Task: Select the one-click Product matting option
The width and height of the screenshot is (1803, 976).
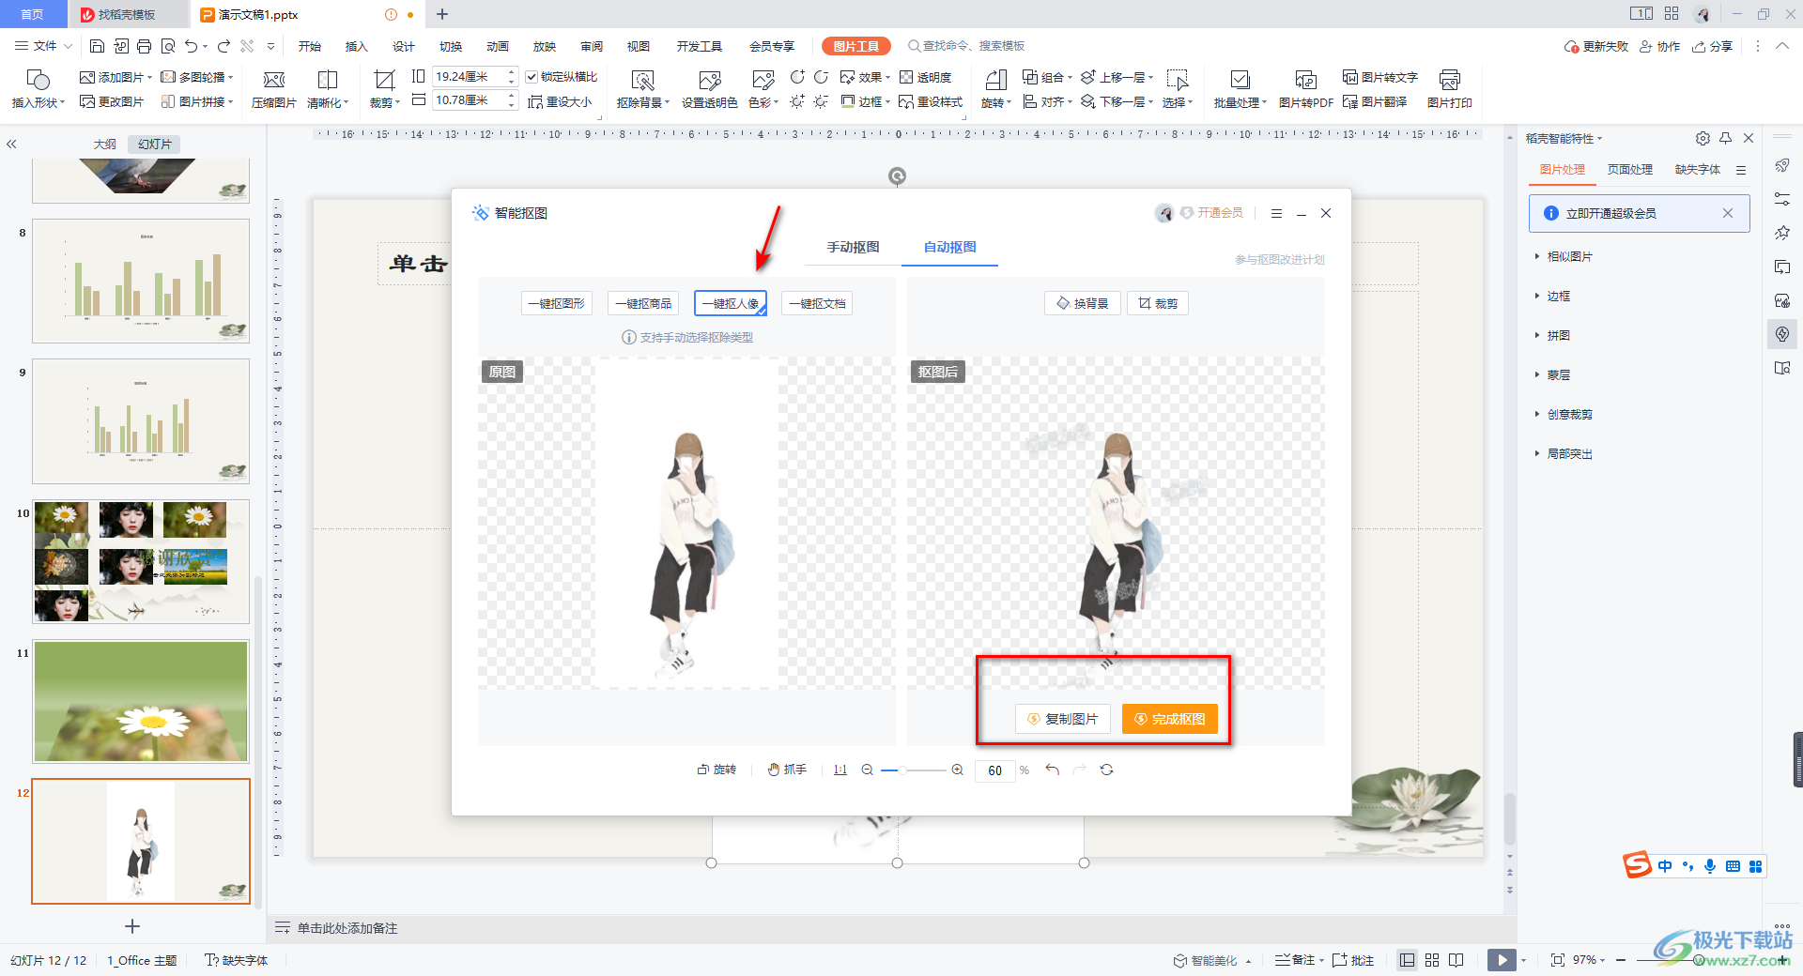Action: point(643,303)
